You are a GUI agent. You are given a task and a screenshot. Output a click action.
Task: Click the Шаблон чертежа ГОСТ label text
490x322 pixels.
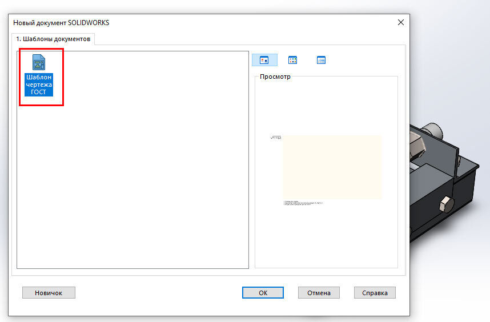click(x=39, y=84)
